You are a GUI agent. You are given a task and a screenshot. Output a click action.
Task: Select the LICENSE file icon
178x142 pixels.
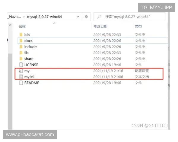click(x=21, y=65)
